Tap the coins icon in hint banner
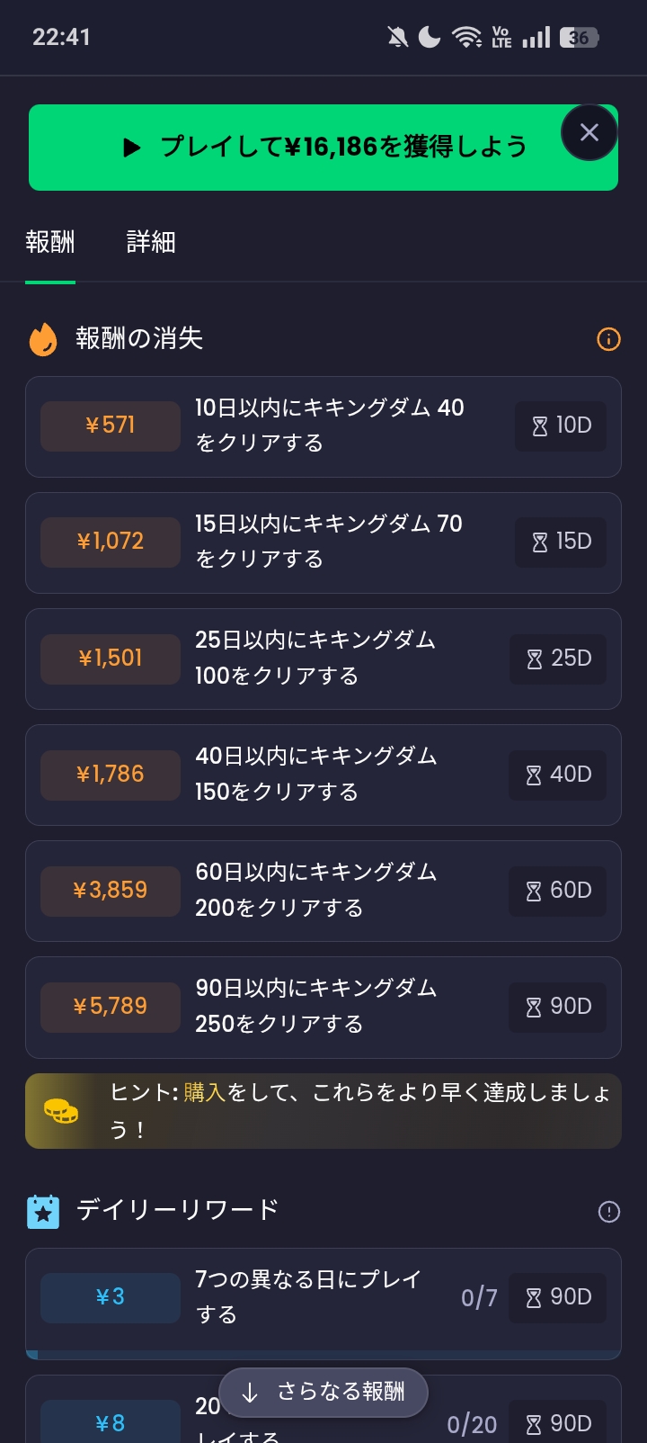647x1443 pixels. tap(61, 1112)
